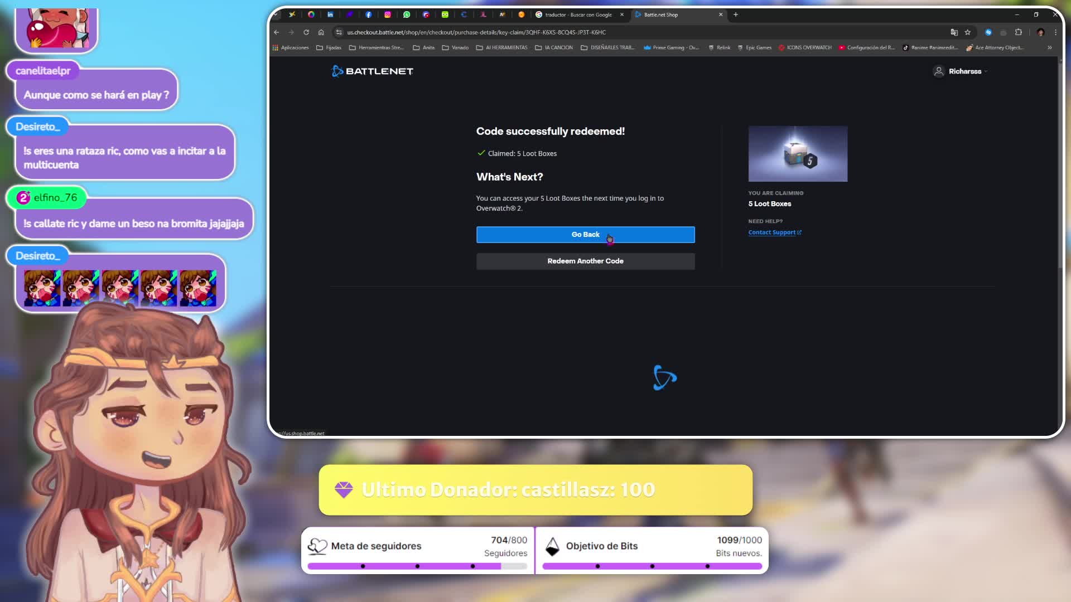Open Relink bookmark
This screenshot has width=1071, height=602.
click(x=719, y=47)
